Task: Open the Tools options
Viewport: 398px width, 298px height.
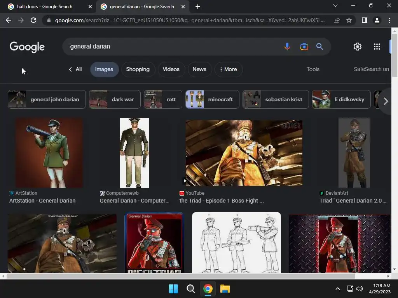Action: 313,69
